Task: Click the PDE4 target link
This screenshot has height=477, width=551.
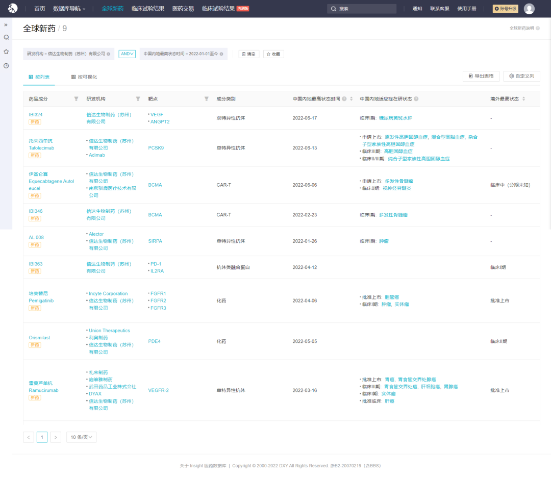Action: click(154, 341)
